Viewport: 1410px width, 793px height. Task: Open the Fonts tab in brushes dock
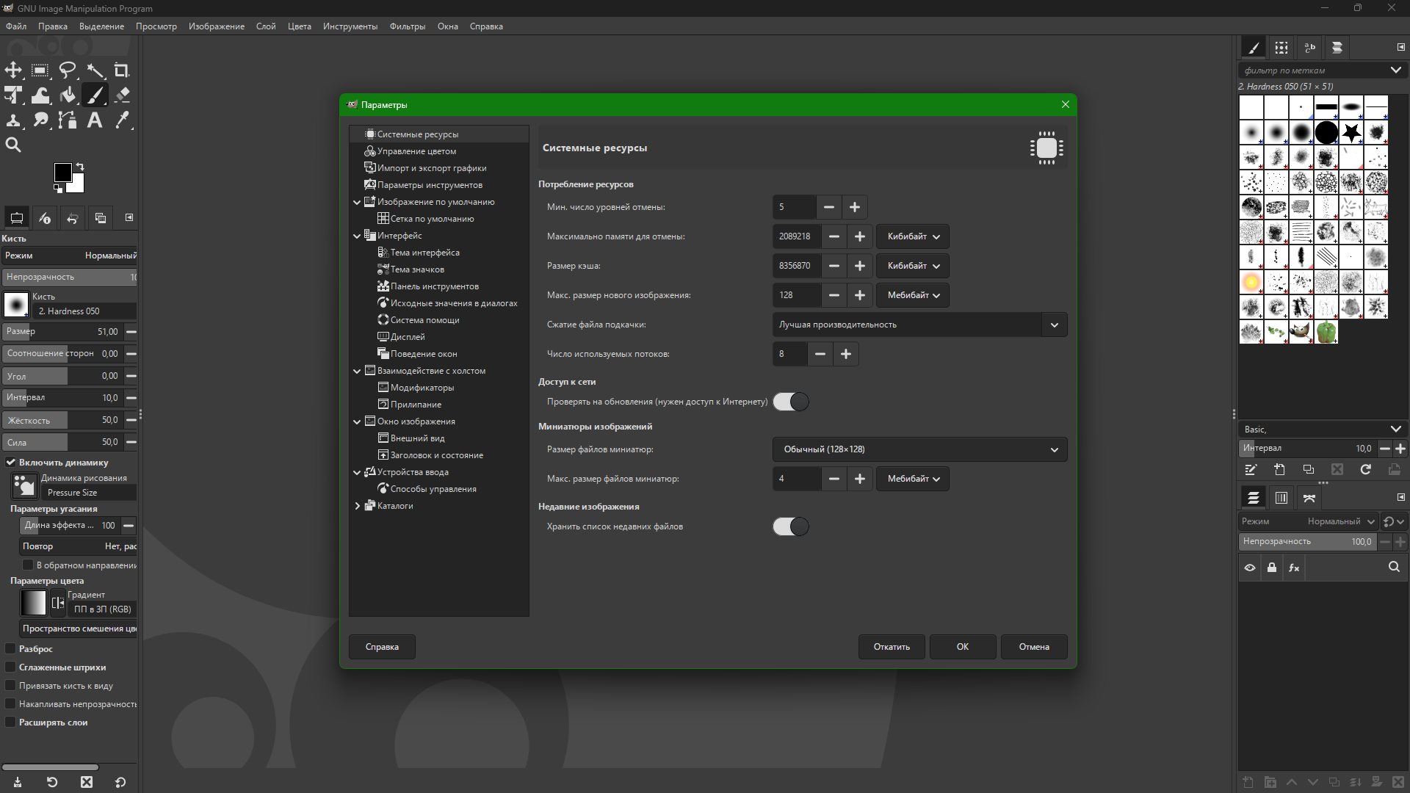1309,48
